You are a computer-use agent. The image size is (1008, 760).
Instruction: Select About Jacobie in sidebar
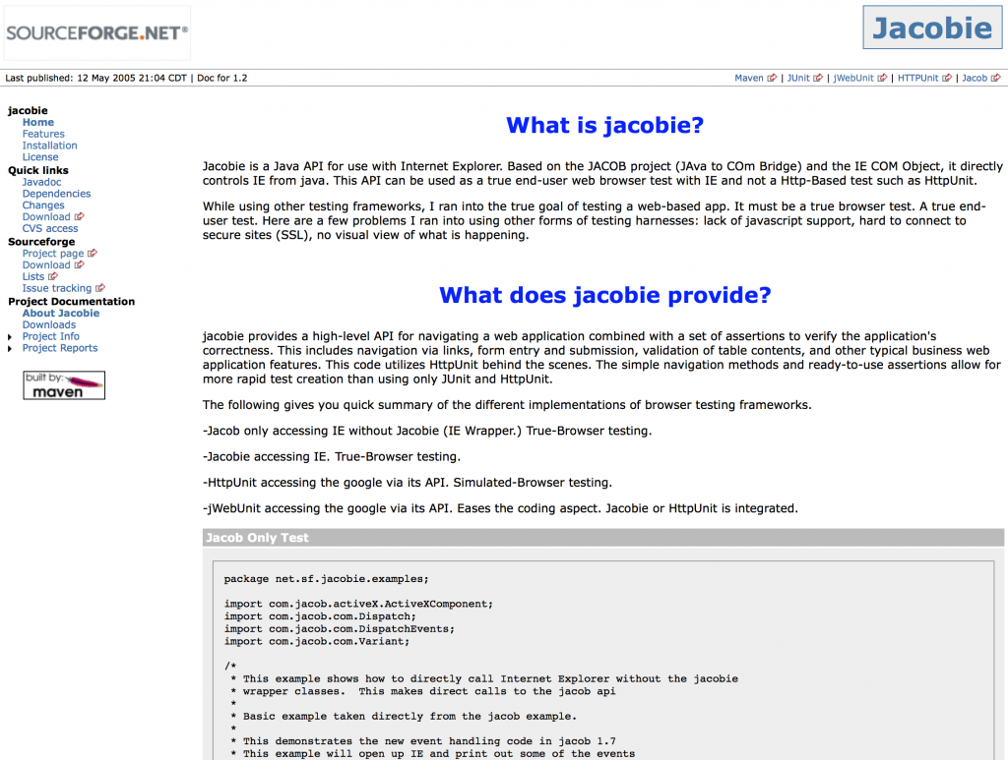pyautogui.click(x=61, y=314)
